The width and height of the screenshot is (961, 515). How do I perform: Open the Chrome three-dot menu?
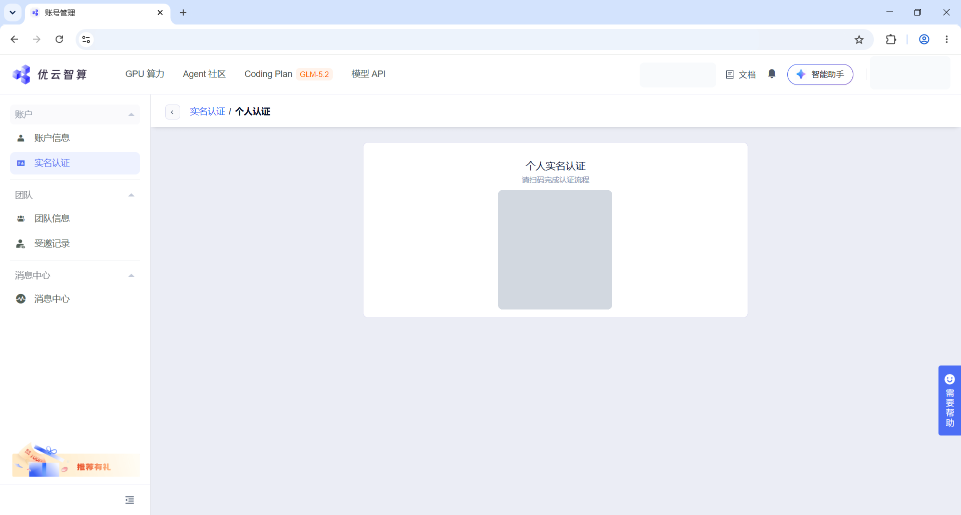(x=946, y=39)
